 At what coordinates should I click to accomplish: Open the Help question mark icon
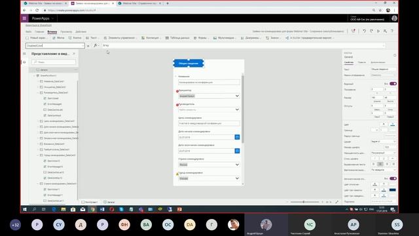tap(392, 31)
